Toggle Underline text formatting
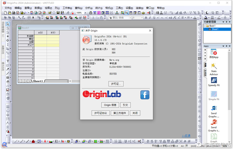233x149 pixels. point(154,18)
